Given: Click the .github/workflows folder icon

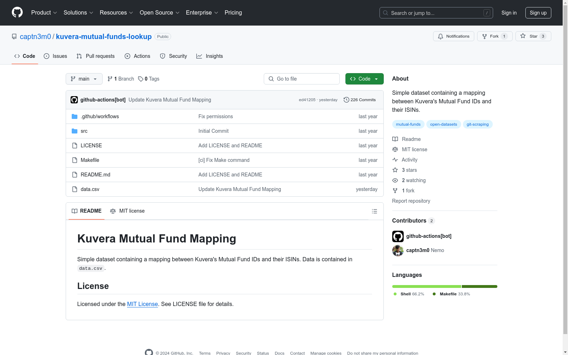Looking at the screenshot, I should pyautogui.click(x=75, y=116).
